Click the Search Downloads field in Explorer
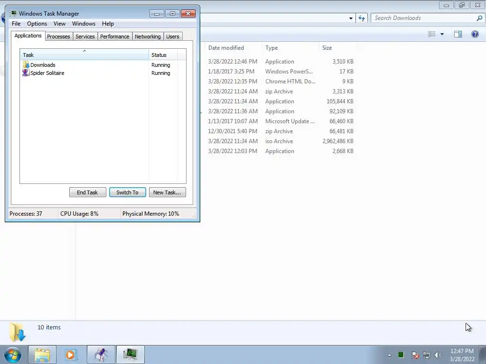The height and width of the screenshot is (364, 486). point(424,18)
